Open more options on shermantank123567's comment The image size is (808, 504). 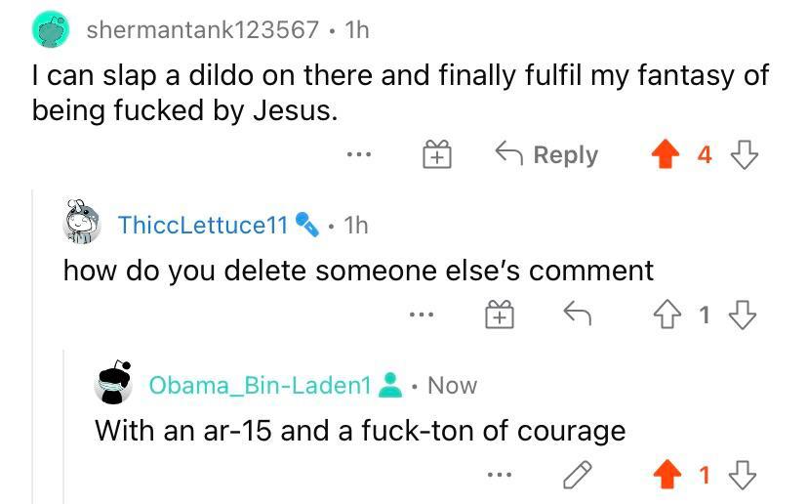click(358, 154)
